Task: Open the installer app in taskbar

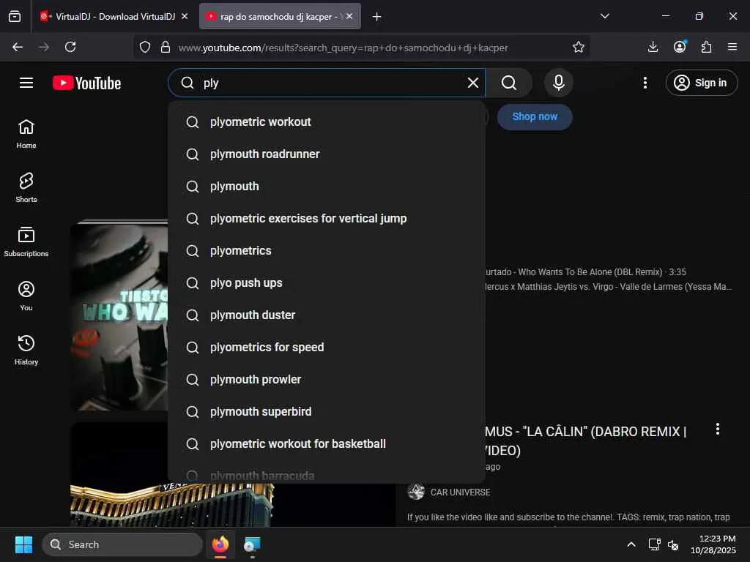Action: 252,544
